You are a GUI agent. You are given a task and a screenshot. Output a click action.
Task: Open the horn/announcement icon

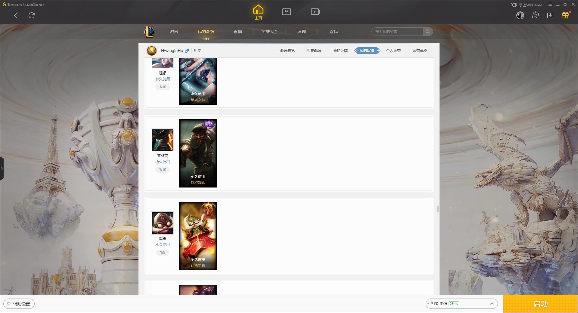tap(535, 15)
